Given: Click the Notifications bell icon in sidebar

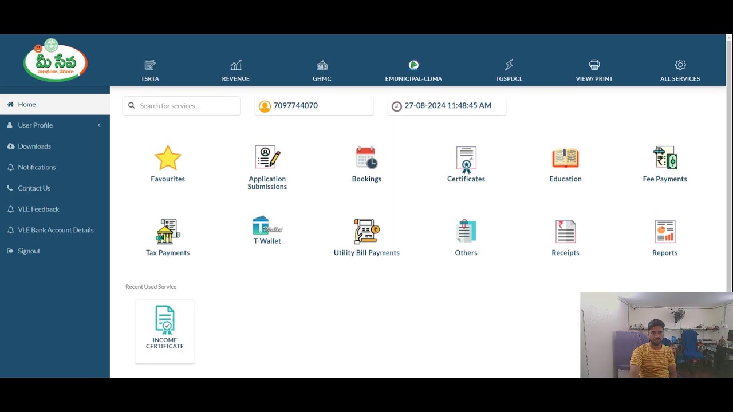Looking at the screenshot, I should (x=10, y=167).
